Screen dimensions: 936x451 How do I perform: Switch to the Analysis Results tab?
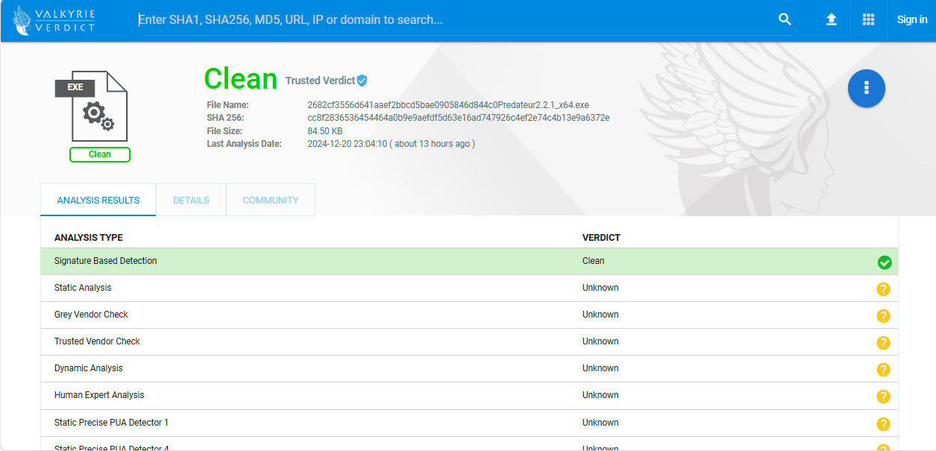98,200
